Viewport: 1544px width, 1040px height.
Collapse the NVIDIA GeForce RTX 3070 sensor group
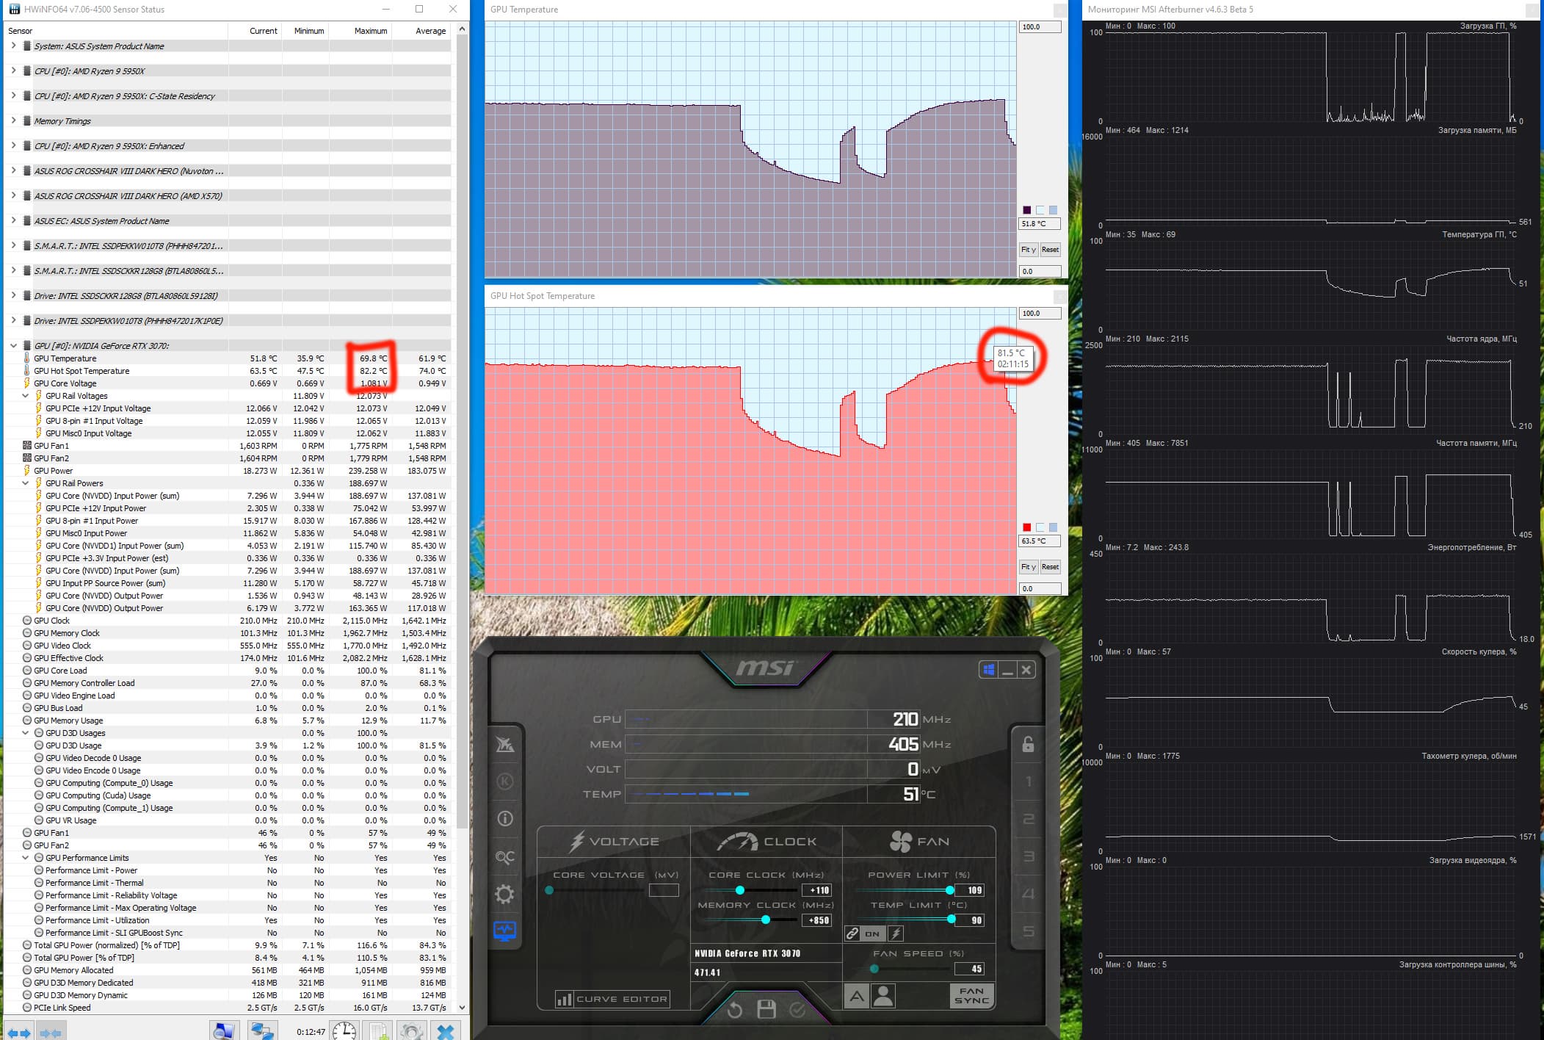[13, 345]
